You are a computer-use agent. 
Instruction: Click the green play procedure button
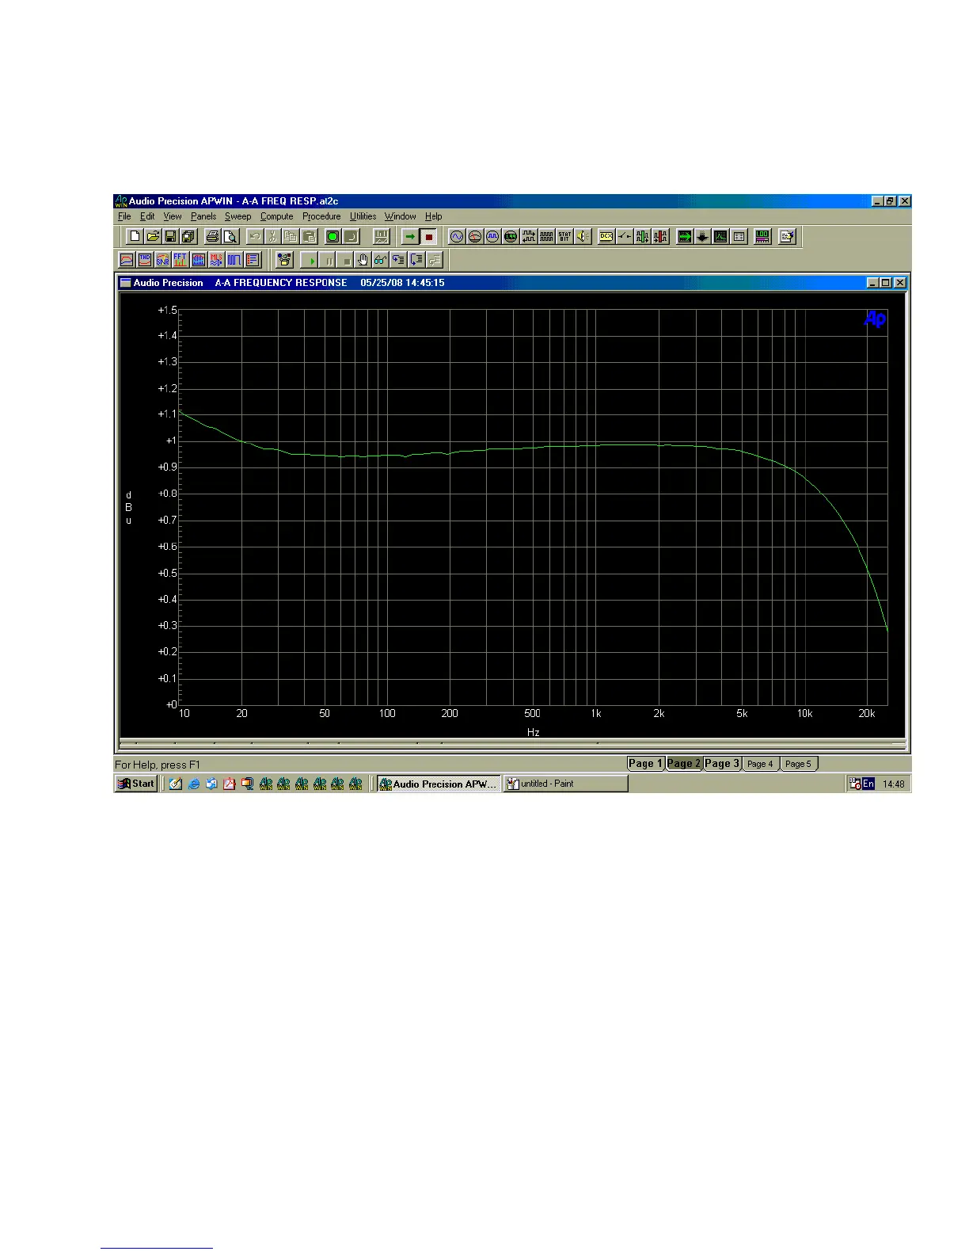[x=311, y=260]
